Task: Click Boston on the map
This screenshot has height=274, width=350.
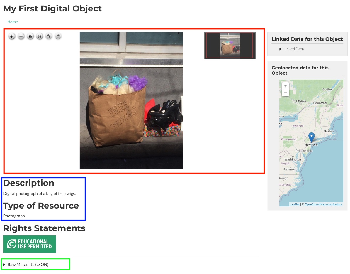Action: (329, 131)
